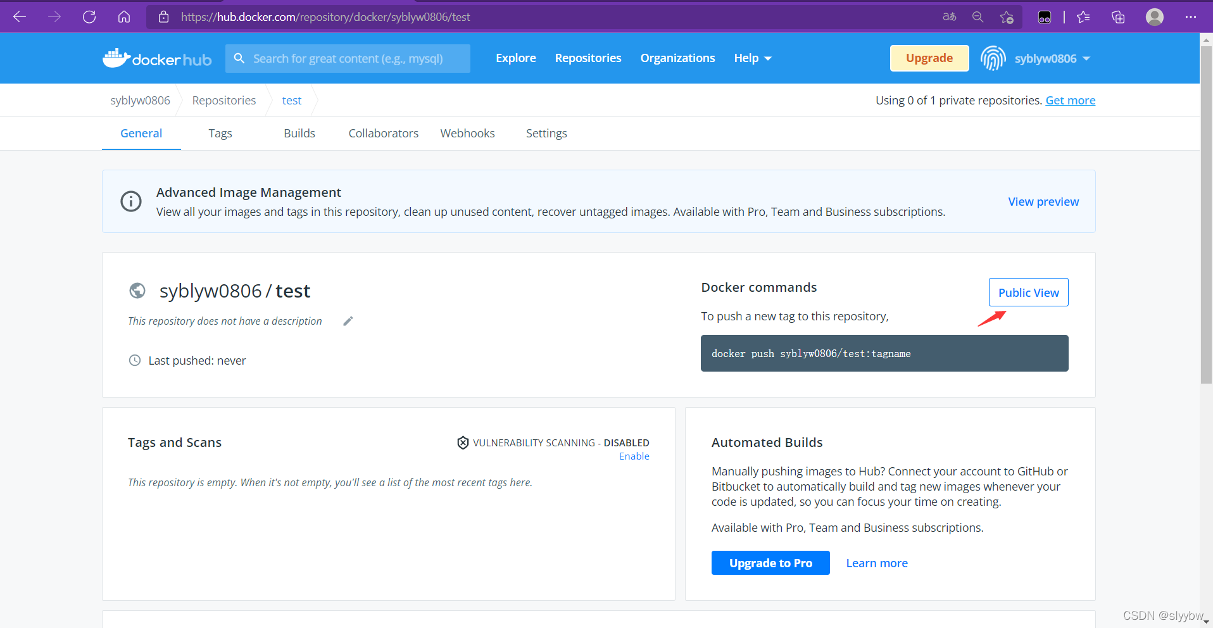The height and width of the screenshot is (628, 1213).
Task: Click the globe public repository icon
Action: point(137,291)
